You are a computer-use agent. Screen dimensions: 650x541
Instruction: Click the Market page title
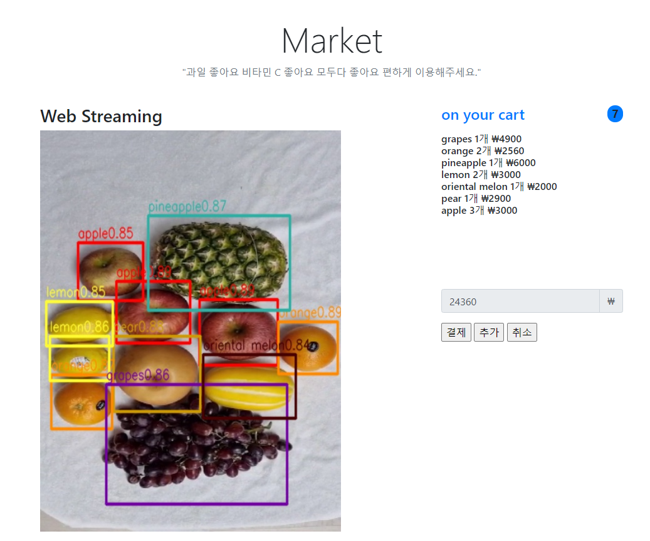pyautogui.click(x=332, y=41)
